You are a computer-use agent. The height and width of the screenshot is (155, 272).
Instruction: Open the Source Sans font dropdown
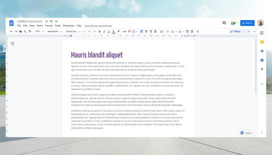pos(73,31)
